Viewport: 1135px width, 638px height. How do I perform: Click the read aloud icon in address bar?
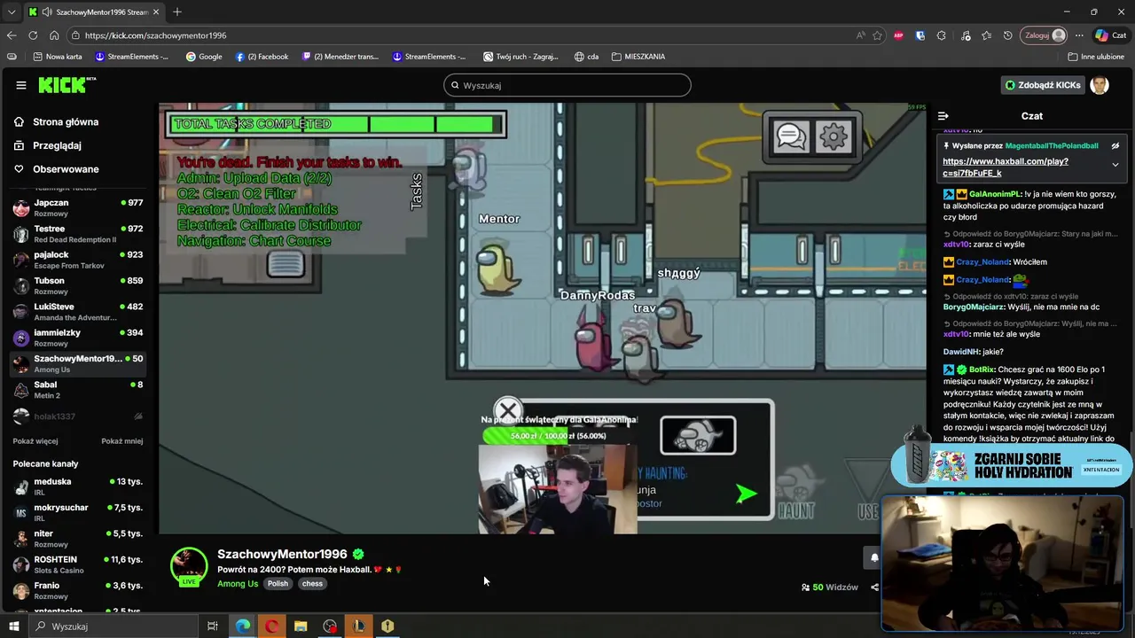click(x=860, y=35)
